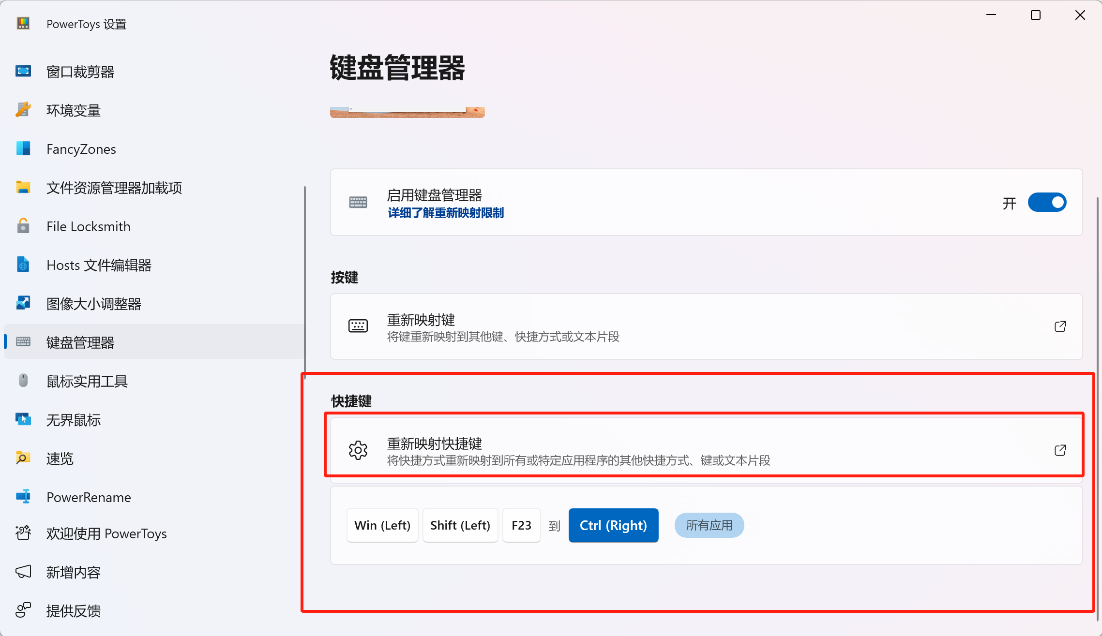The width and height of the screenshot is (1102, 636).
Task: Click the gear icon beside 重新映射快捷键
Action: pos(358,450)
